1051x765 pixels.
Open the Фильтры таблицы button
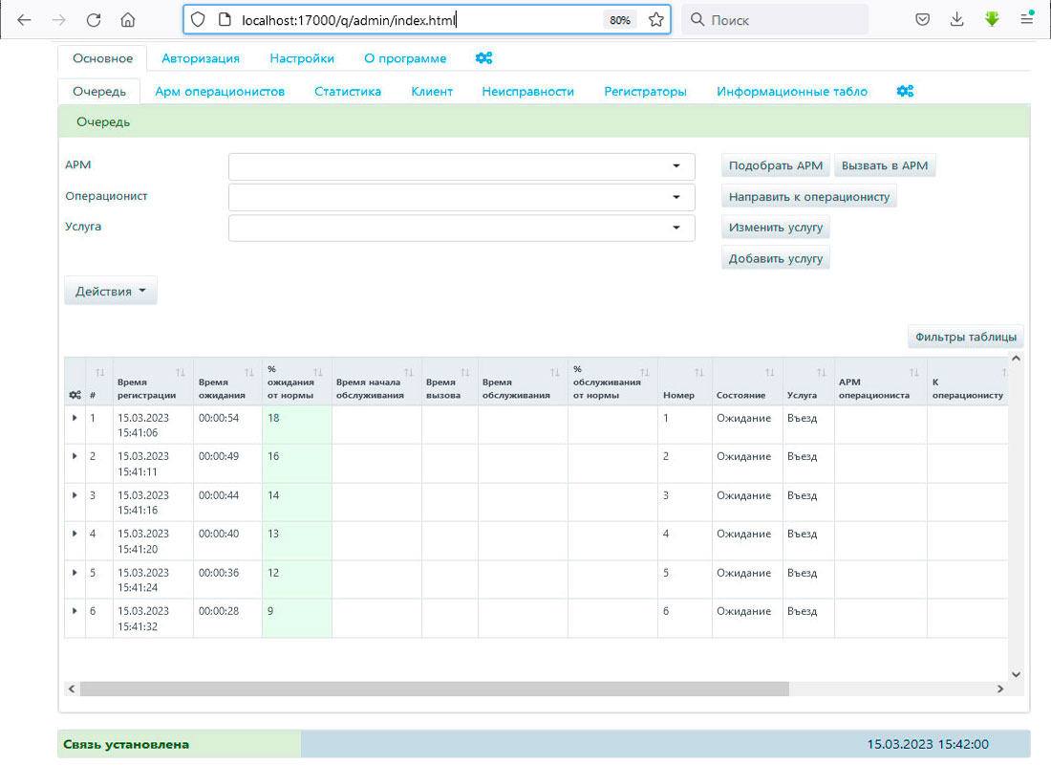(x=965, y=337)
